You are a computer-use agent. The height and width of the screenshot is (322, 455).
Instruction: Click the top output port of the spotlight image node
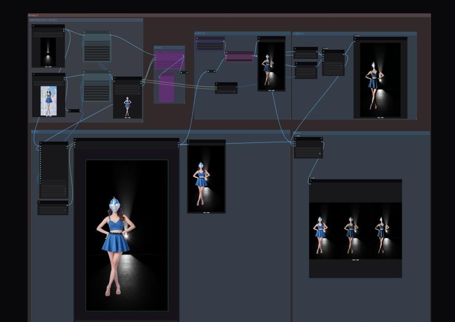[x=64, y=30]
